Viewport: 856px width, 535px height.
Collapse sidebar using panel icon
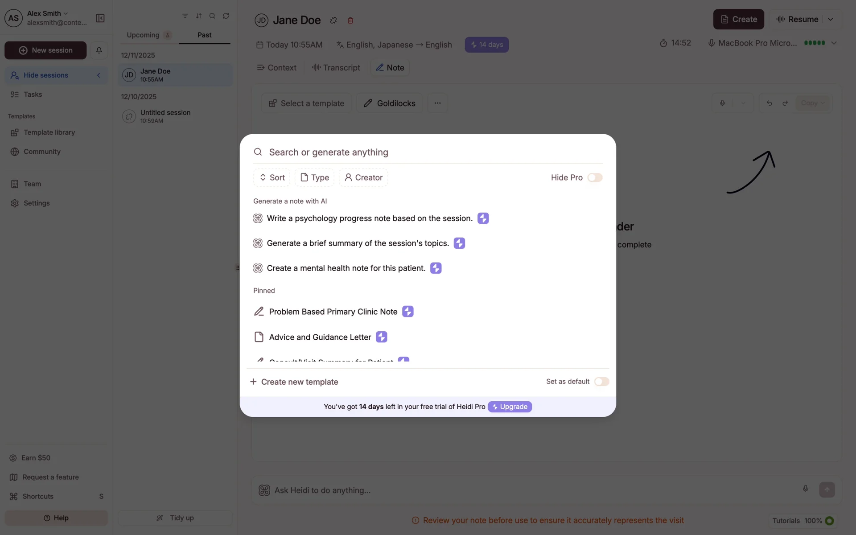pos(100,18)
